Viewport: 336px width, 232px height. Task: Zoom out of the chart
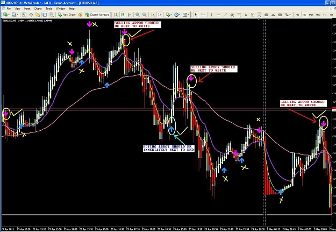(x=145, y=15)
